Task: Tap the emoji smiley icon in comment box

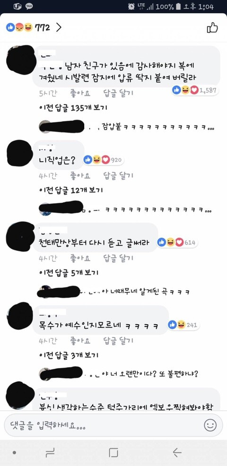Action: [x=210, y=425]
